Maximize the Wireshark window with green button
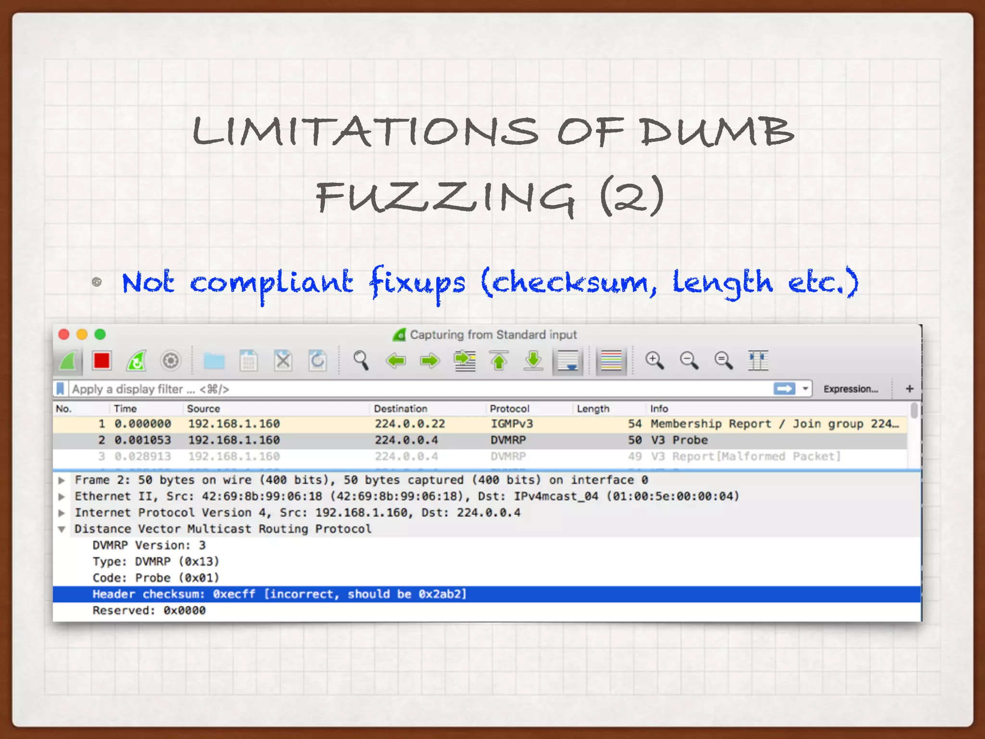Screen dimensions: 985x739 (100, 334)
